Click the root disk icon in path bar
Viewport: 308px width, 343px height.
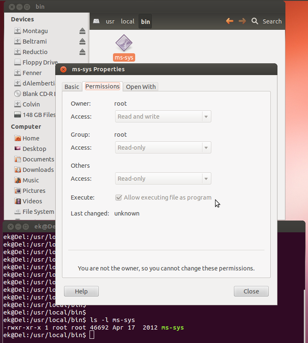pyautogui.click(x=96, y=21)
